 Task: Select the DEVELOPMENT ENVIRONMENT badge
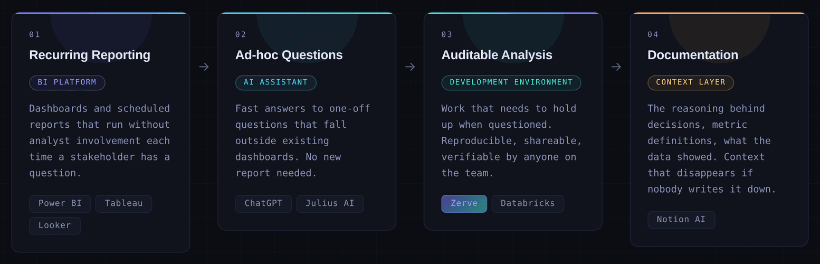[x=511, y=83]
